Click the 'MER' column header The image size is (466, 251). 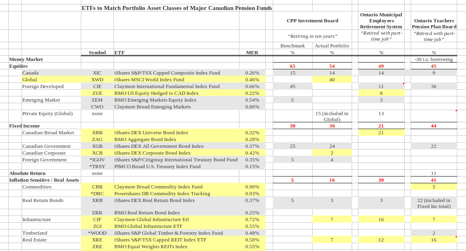[252, 52]
